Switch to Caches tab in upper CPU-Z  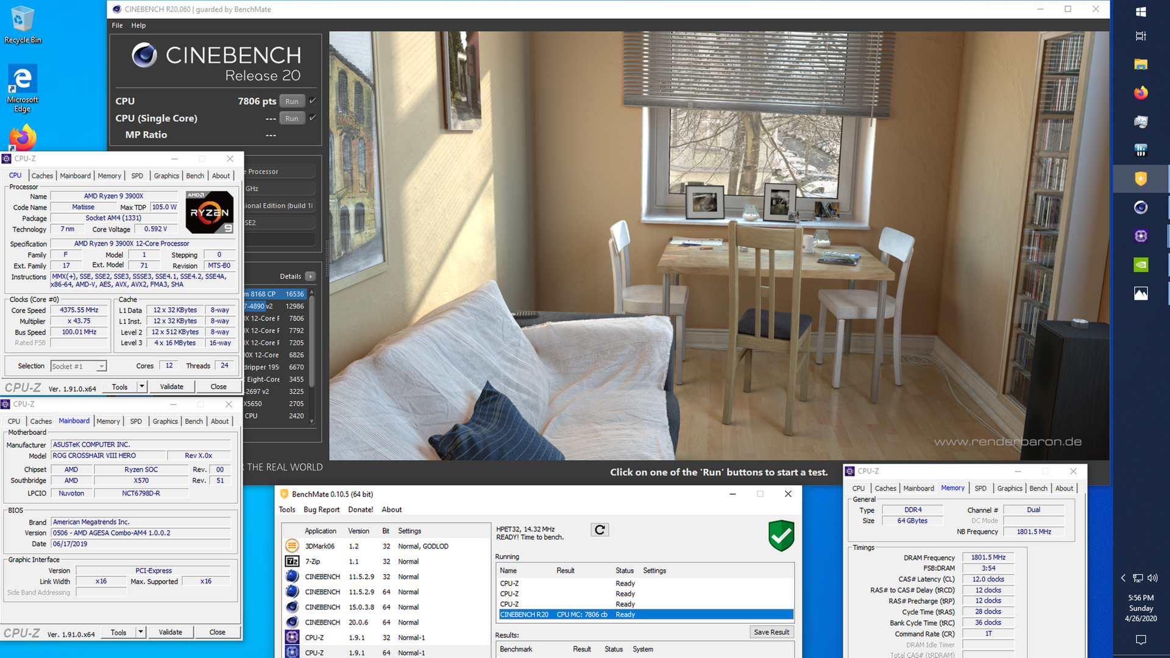click(42, 175)
